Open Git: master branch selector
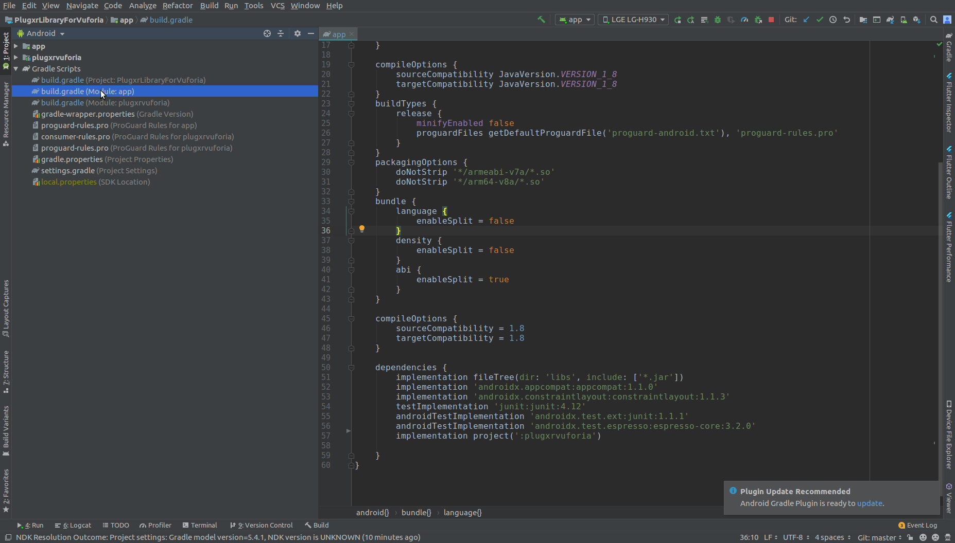The height and width of the screenshot is (543, 955). (879, 537)
